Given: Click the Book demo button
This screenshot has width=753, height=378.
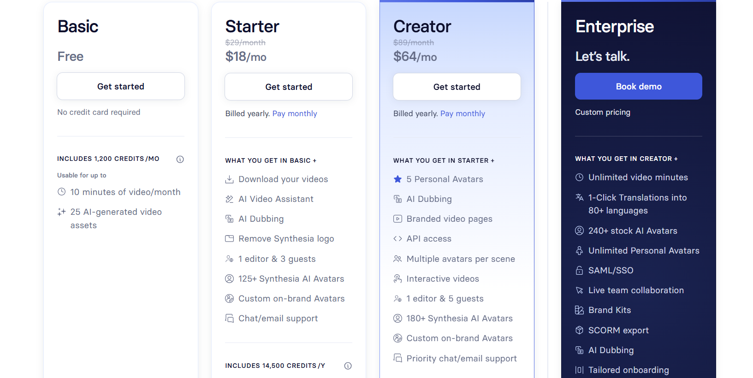Looking at the screenshot, I should [x=639, y=86].
